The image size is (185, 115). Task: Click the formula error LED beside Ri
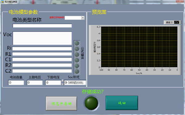click(77, 49)
